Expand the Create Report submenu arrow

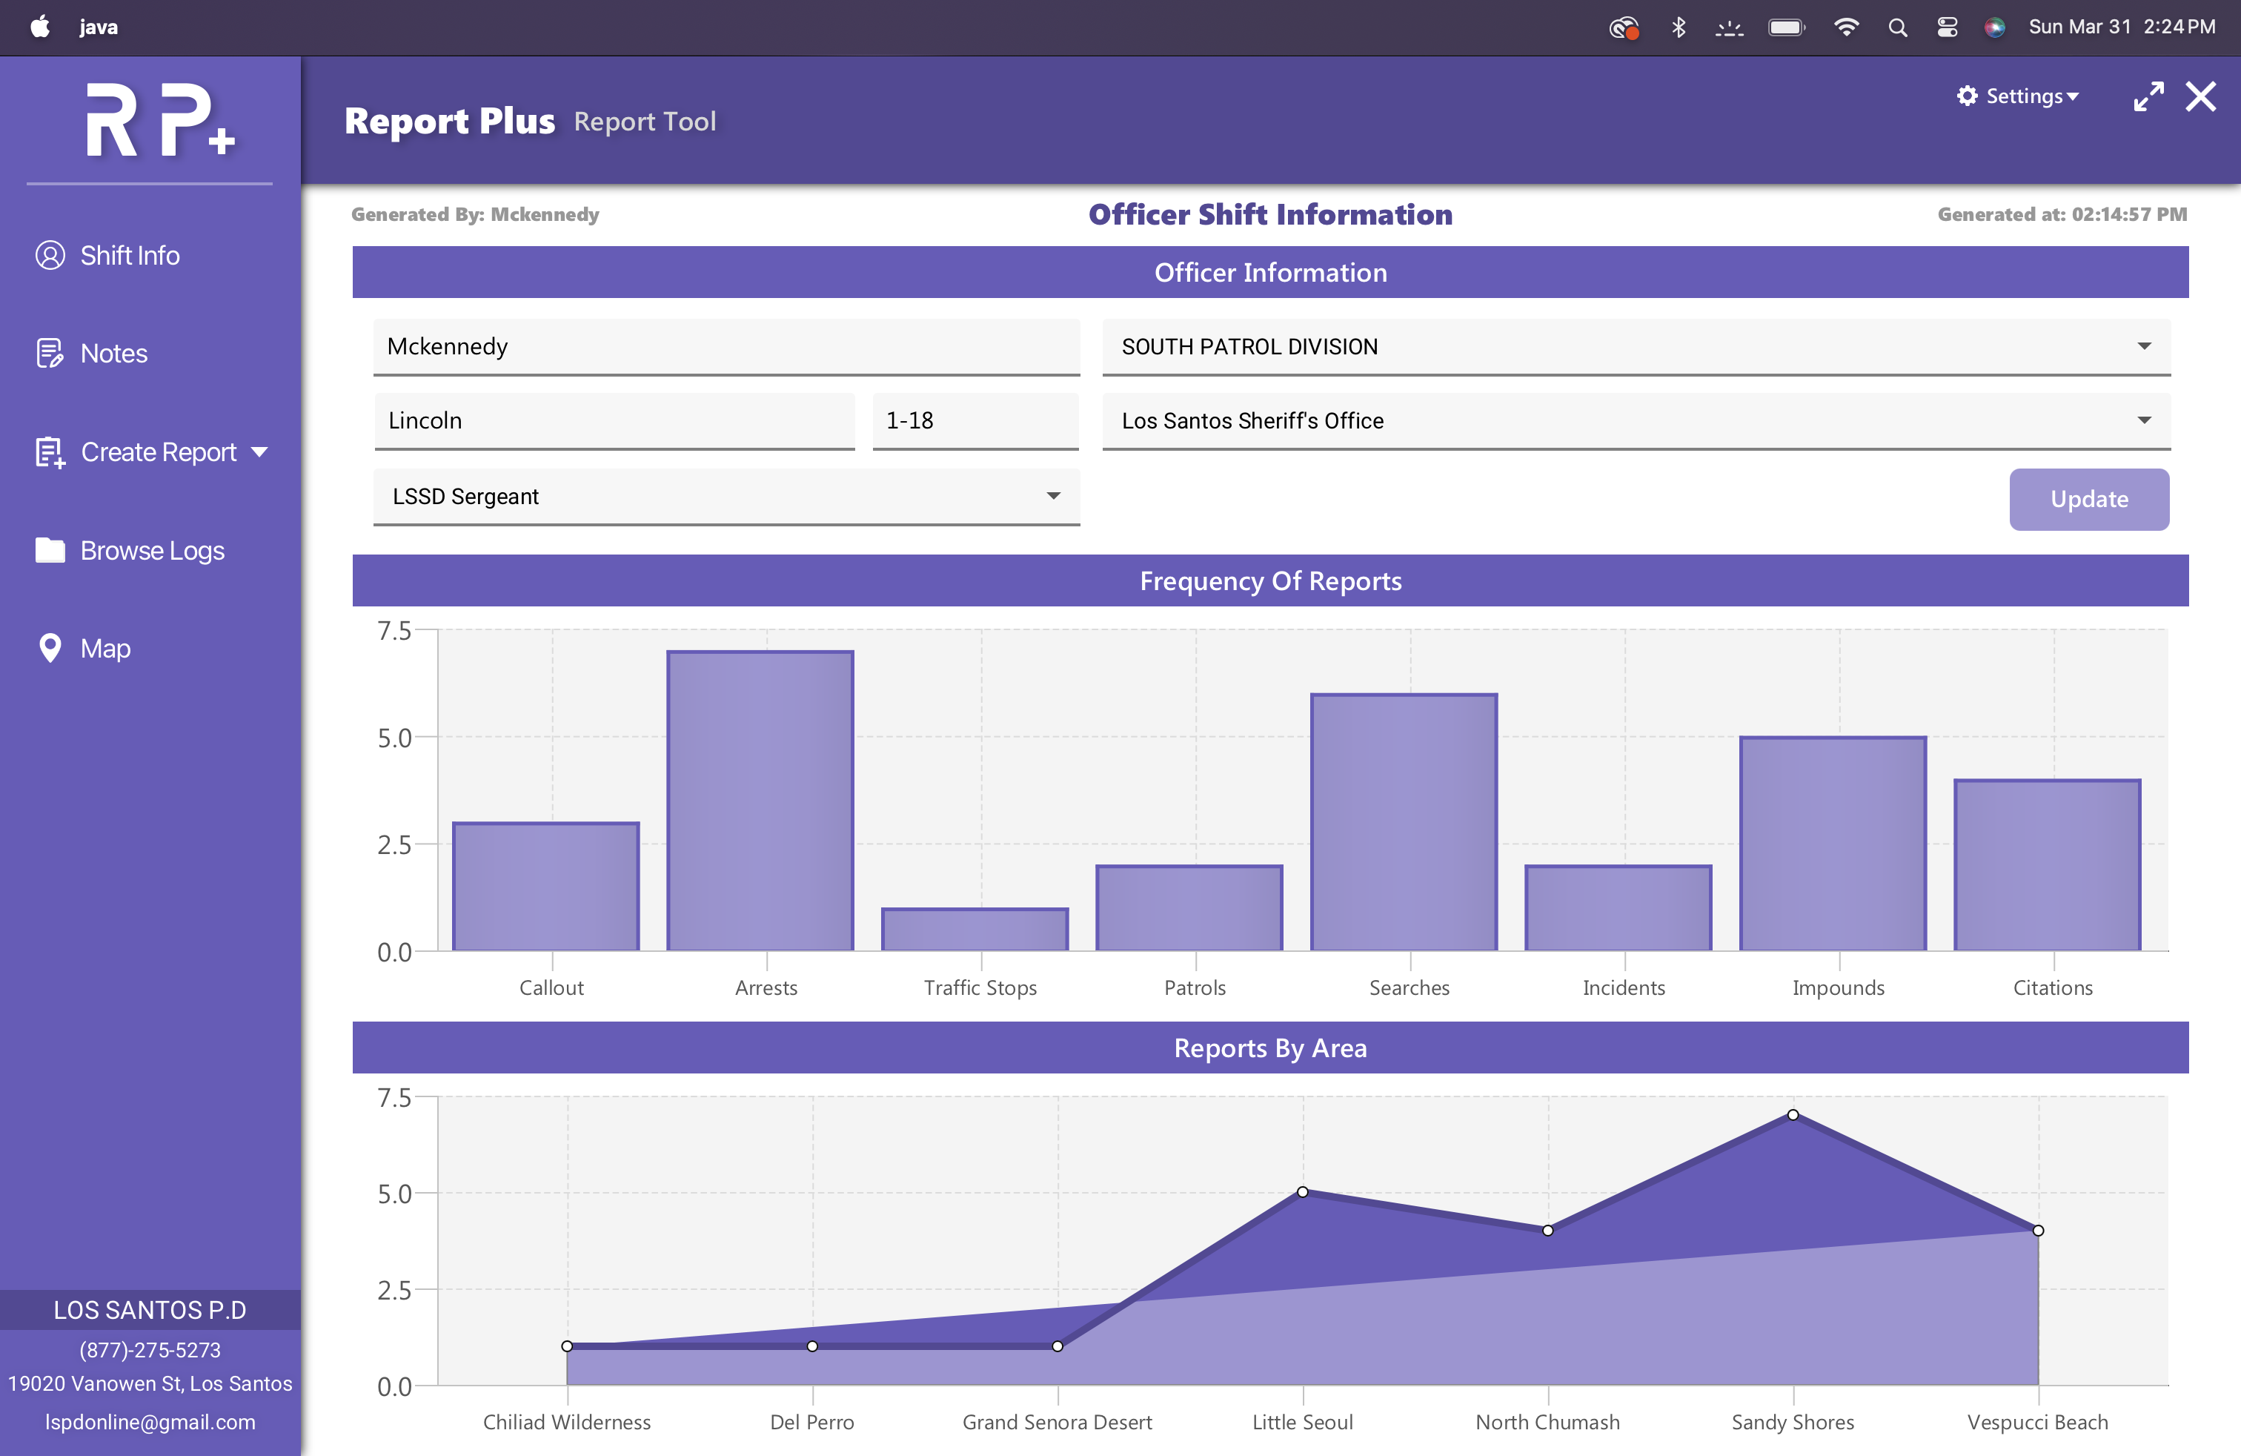[x=260, y=452]
